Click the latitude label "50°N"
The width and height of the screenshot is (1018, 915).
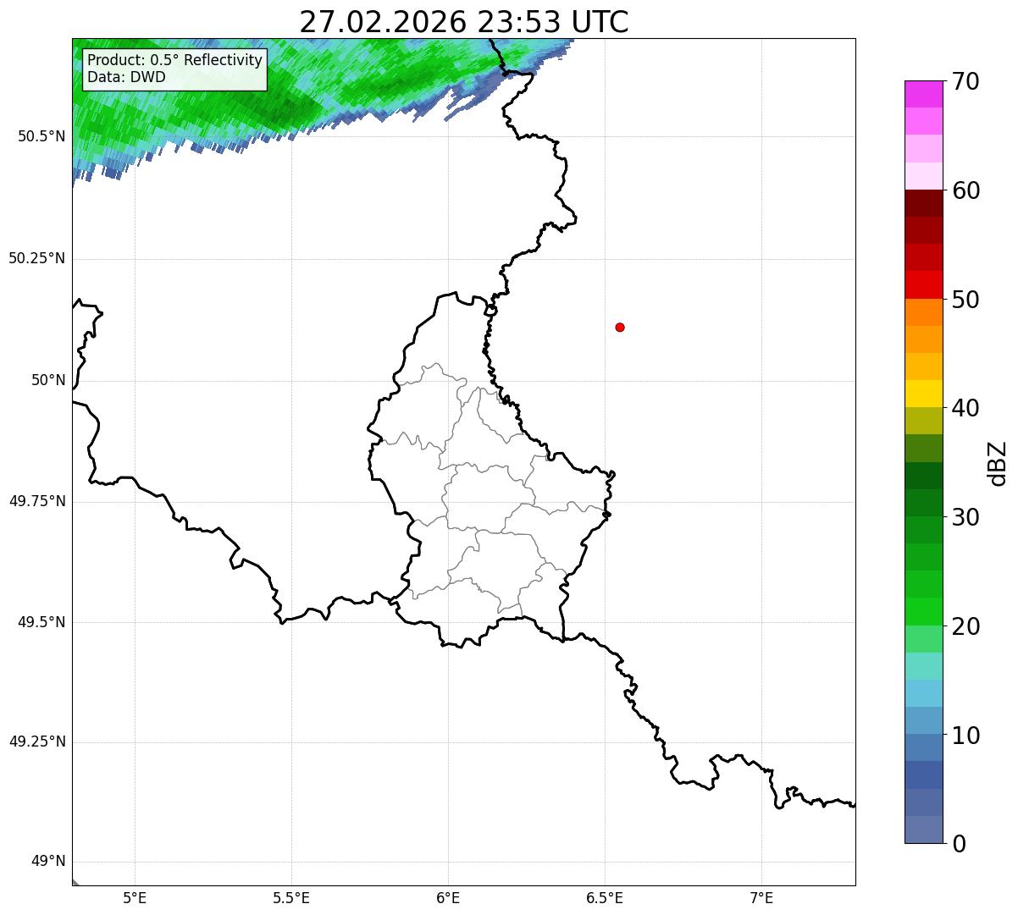pyautogui.click(x=48, y=380)
